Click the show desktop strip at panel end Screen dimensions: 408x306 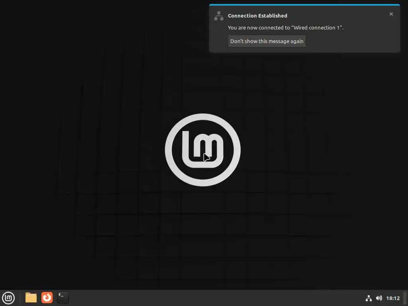click(405, 298)
